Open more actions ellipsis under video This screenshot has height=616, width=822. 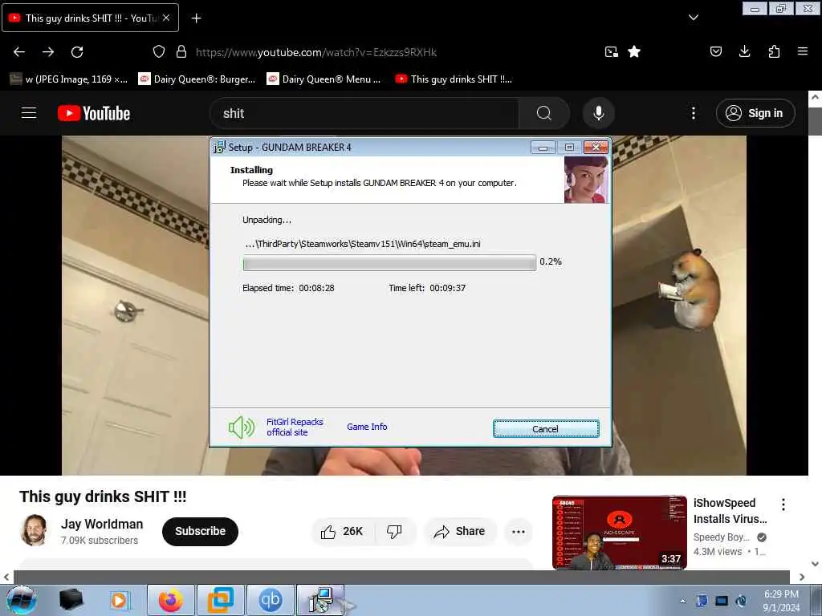(x=519, y=532)
